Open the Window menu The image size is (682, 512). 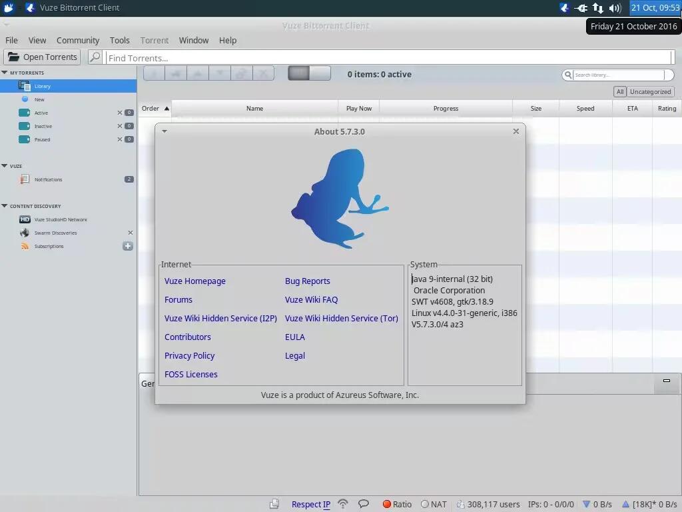[194, 41]
